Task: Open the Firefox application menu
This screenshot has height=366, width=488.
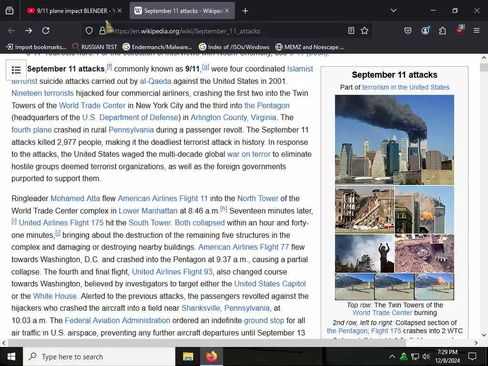Action: point(476,30)
